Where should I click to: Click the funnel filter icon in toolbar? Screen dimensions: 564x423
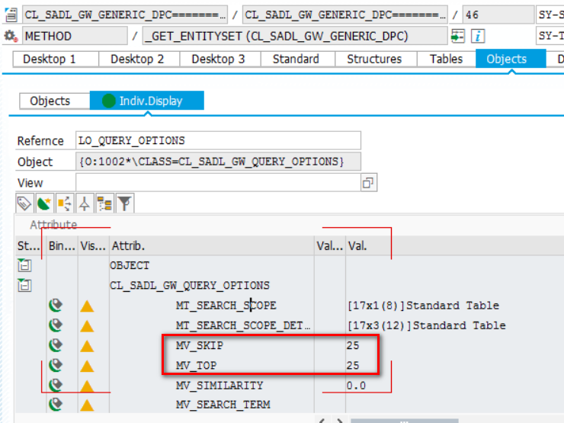pyautogui.click(x=125, y=203)
